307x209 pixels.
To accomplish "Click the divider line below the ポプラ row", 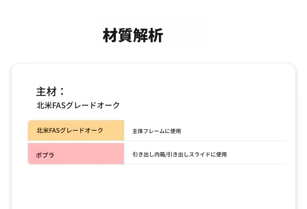I will coord(205,164).
